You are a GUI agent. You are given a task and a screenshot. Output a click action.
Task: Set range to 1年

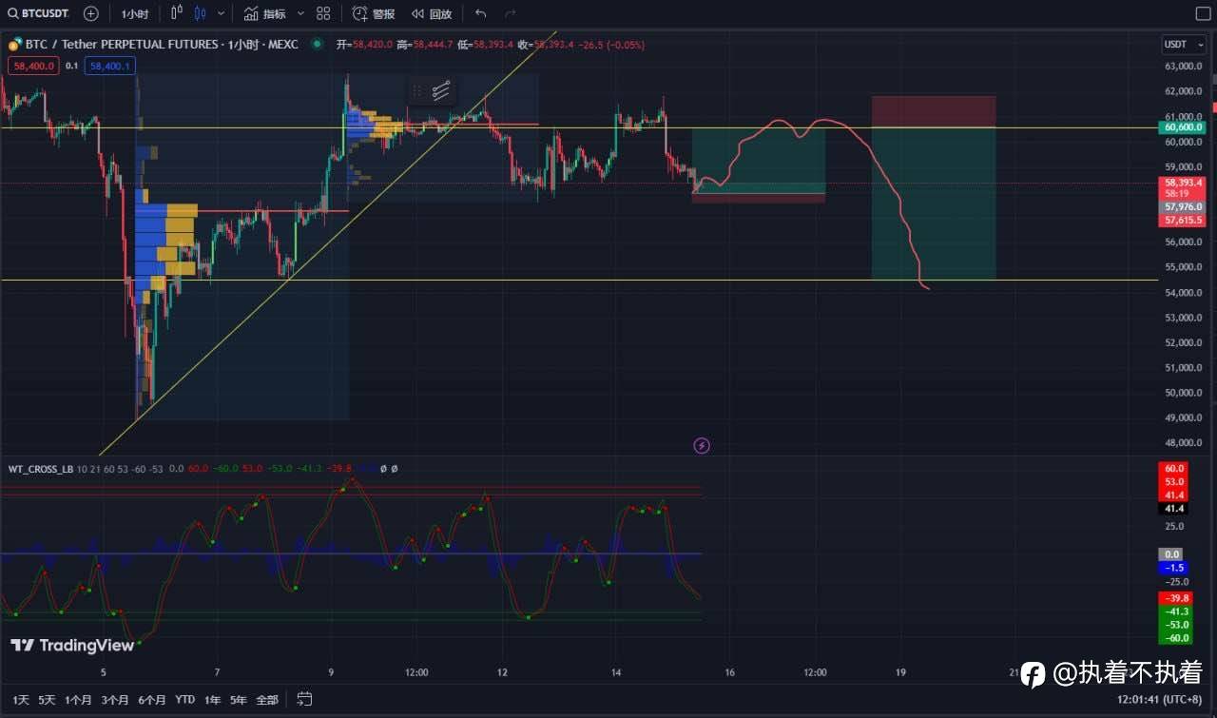[x=212, y=699]
